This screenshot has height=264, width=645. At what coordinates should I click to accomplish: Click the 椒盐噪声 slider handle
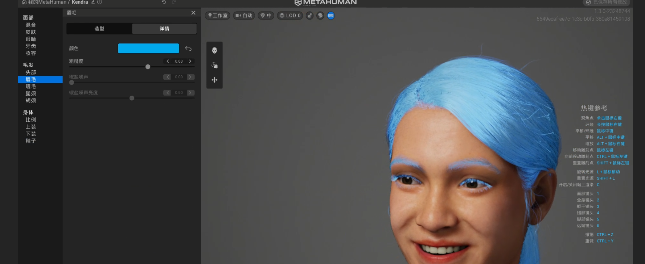tap(71, 83)
